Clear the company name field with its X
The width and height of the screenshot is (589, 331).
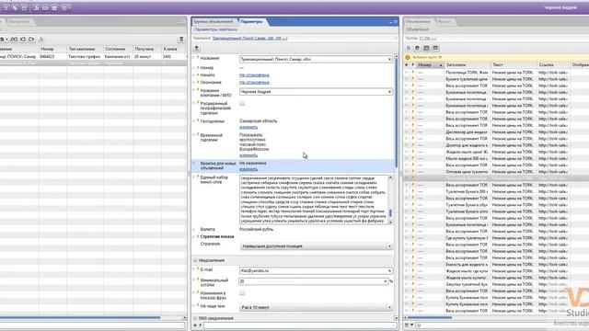click(x=389, y=92)
